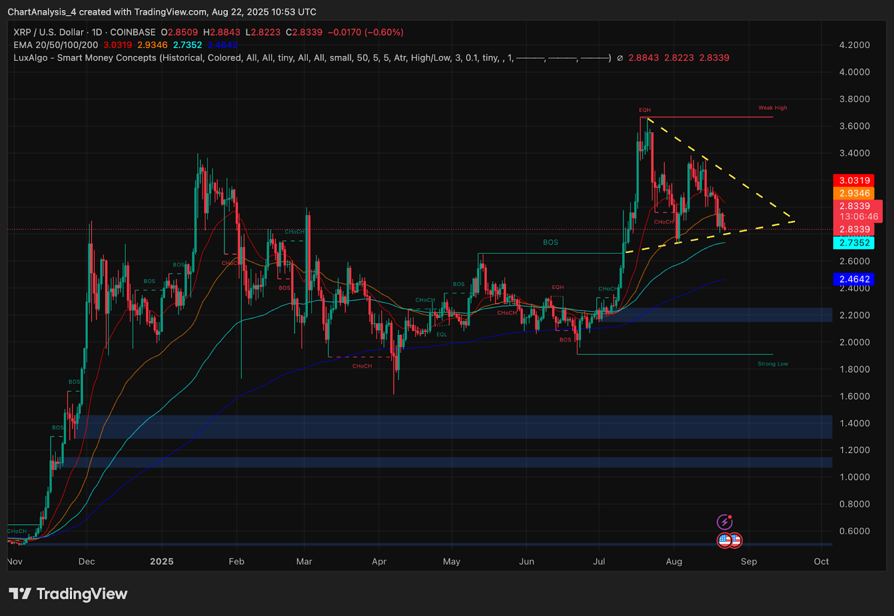Viewport: 894px width, 616px height.
Task: Click the orange 2.9346 EMA price tag
Action: click(854, 193)
